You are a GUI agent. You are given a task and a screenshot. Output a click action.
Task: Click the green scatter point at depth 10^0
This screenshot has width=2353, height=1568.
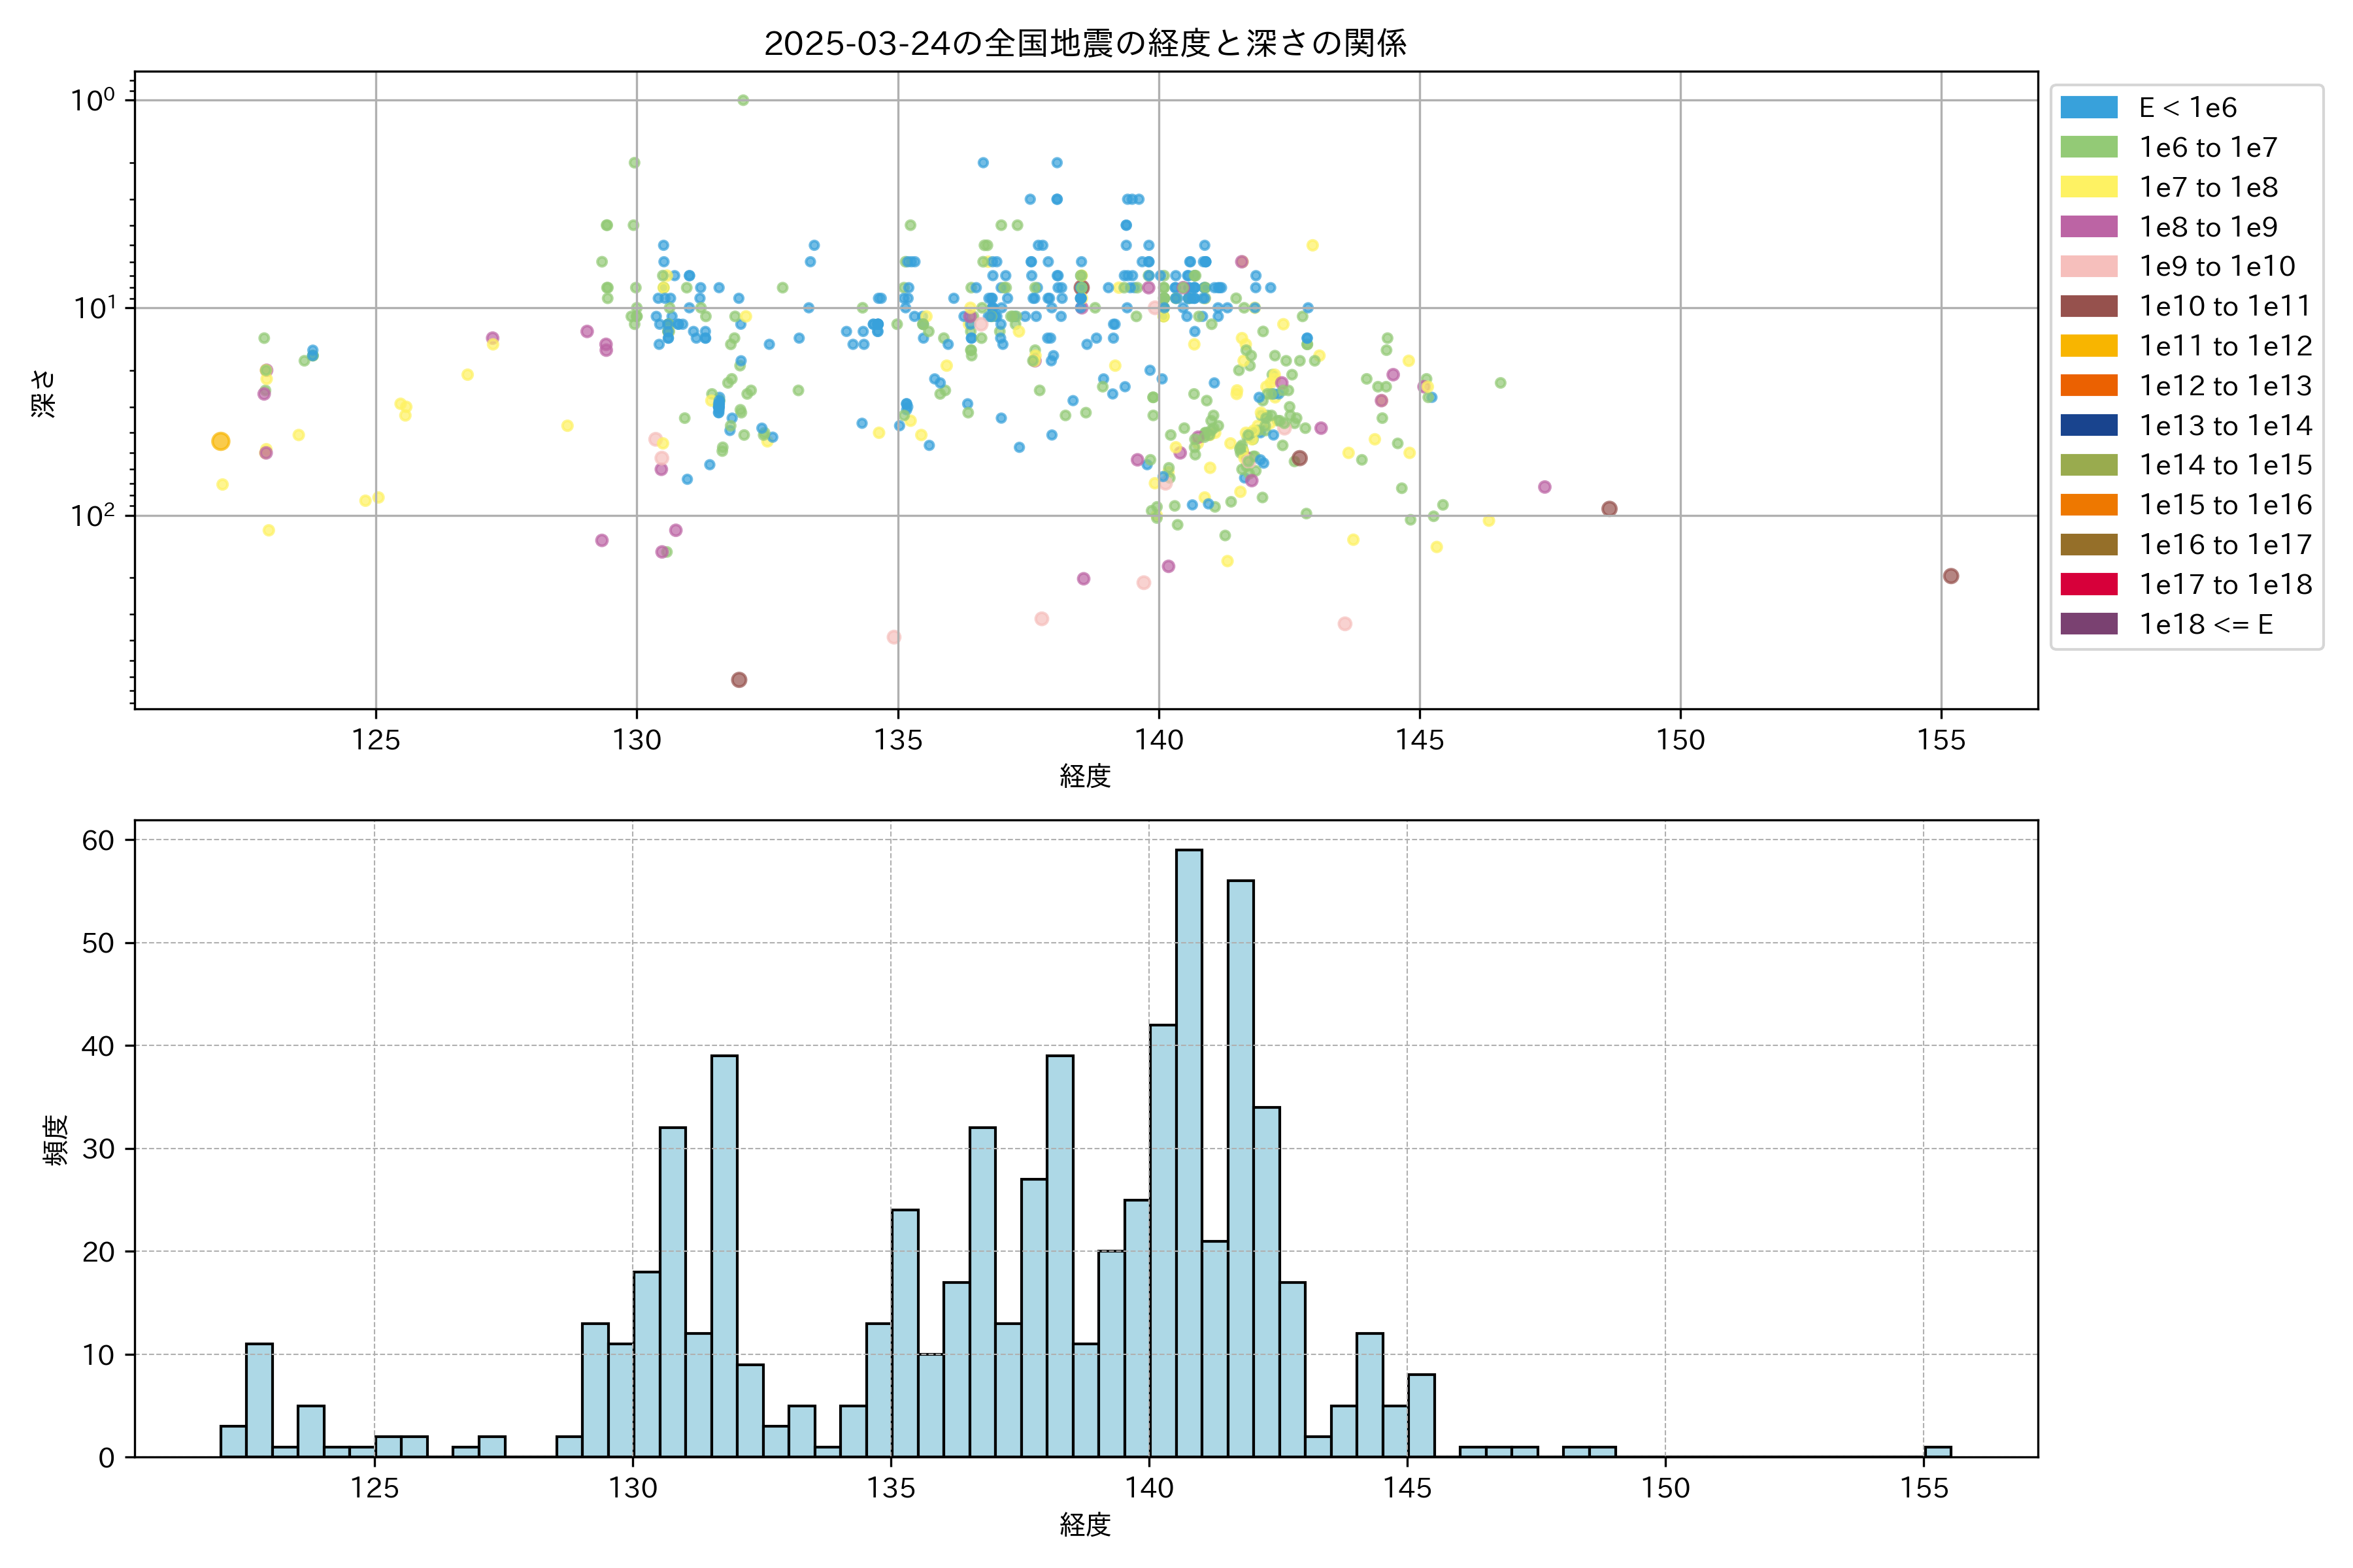[743, 100]
